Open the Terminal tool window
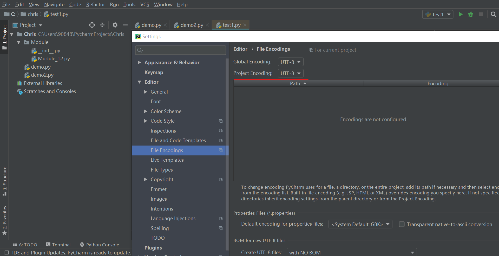This screenshot has width=499, height=256. click(x=58, y=245)
